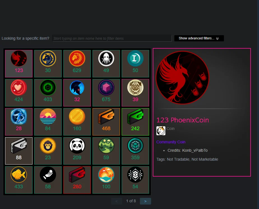259x209 pixels.
Task: Click the 123 PhoenixCoin title
Action: click(x=182, y=120)
